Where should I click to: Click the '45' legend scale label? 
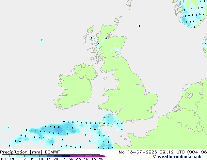[x=93, y=159]
